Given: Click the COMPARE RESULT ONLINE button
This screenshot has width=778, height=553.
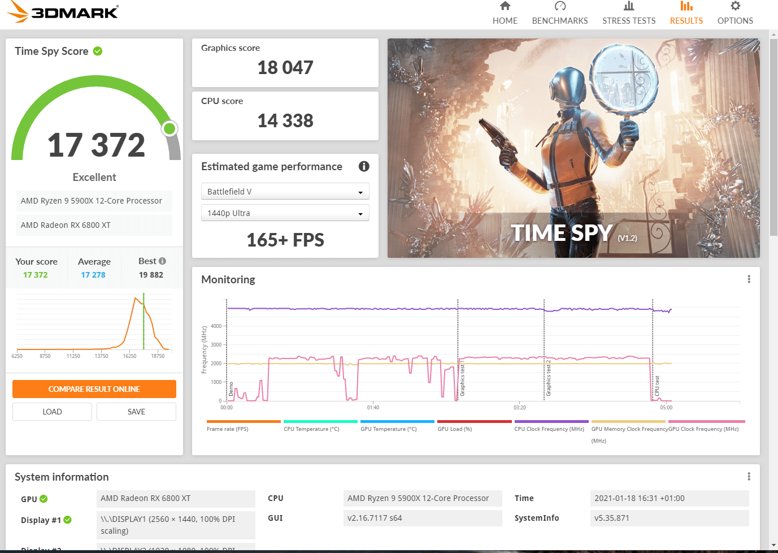Looking at the screenshot, I should [94, 389].
